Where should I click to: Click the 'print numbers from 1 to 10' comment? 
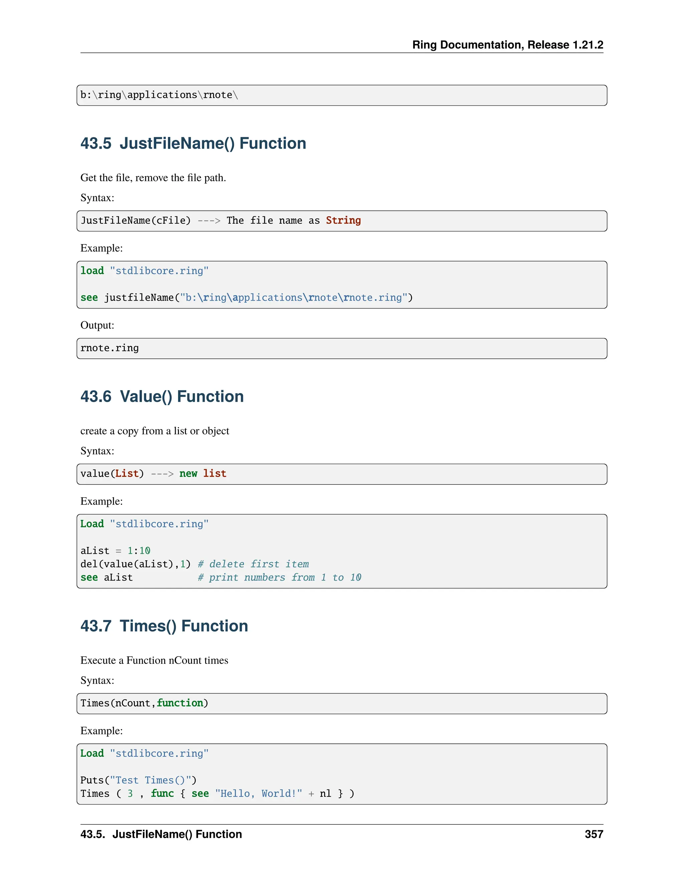[x=279, y=577]
